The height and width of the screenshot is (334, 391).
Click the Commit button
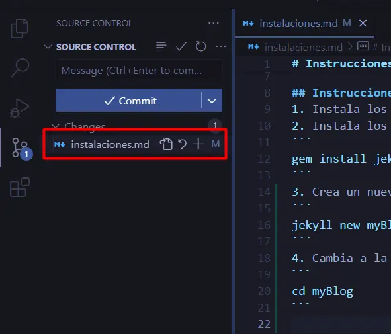click(x=128, y=101)
